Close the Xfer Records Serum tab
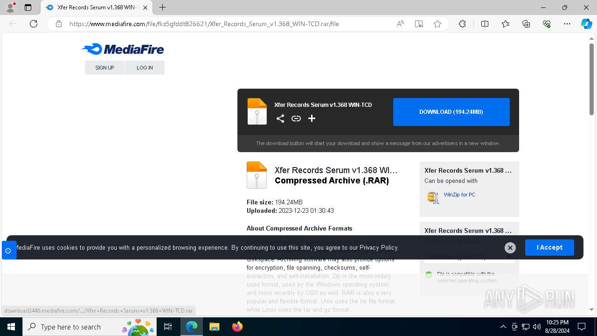Screen dimensions: 597x336 tap(146, 7)
